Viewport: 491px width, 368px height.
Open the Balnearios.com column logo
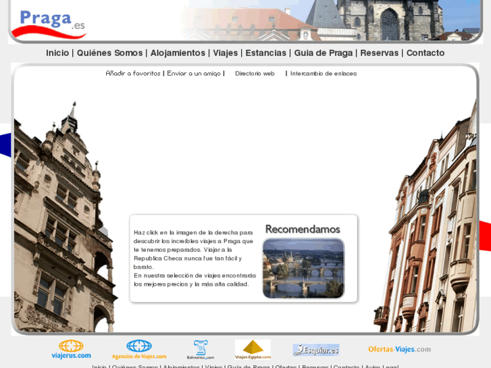coord(201,349)
